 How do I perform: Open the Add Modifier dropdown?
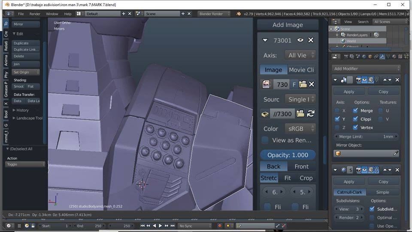(366, 68)
